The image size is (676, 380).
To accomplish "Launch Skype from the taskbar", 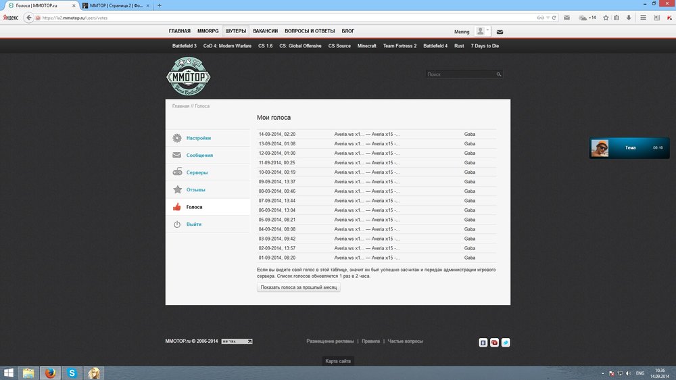I will tap(72, 373).
